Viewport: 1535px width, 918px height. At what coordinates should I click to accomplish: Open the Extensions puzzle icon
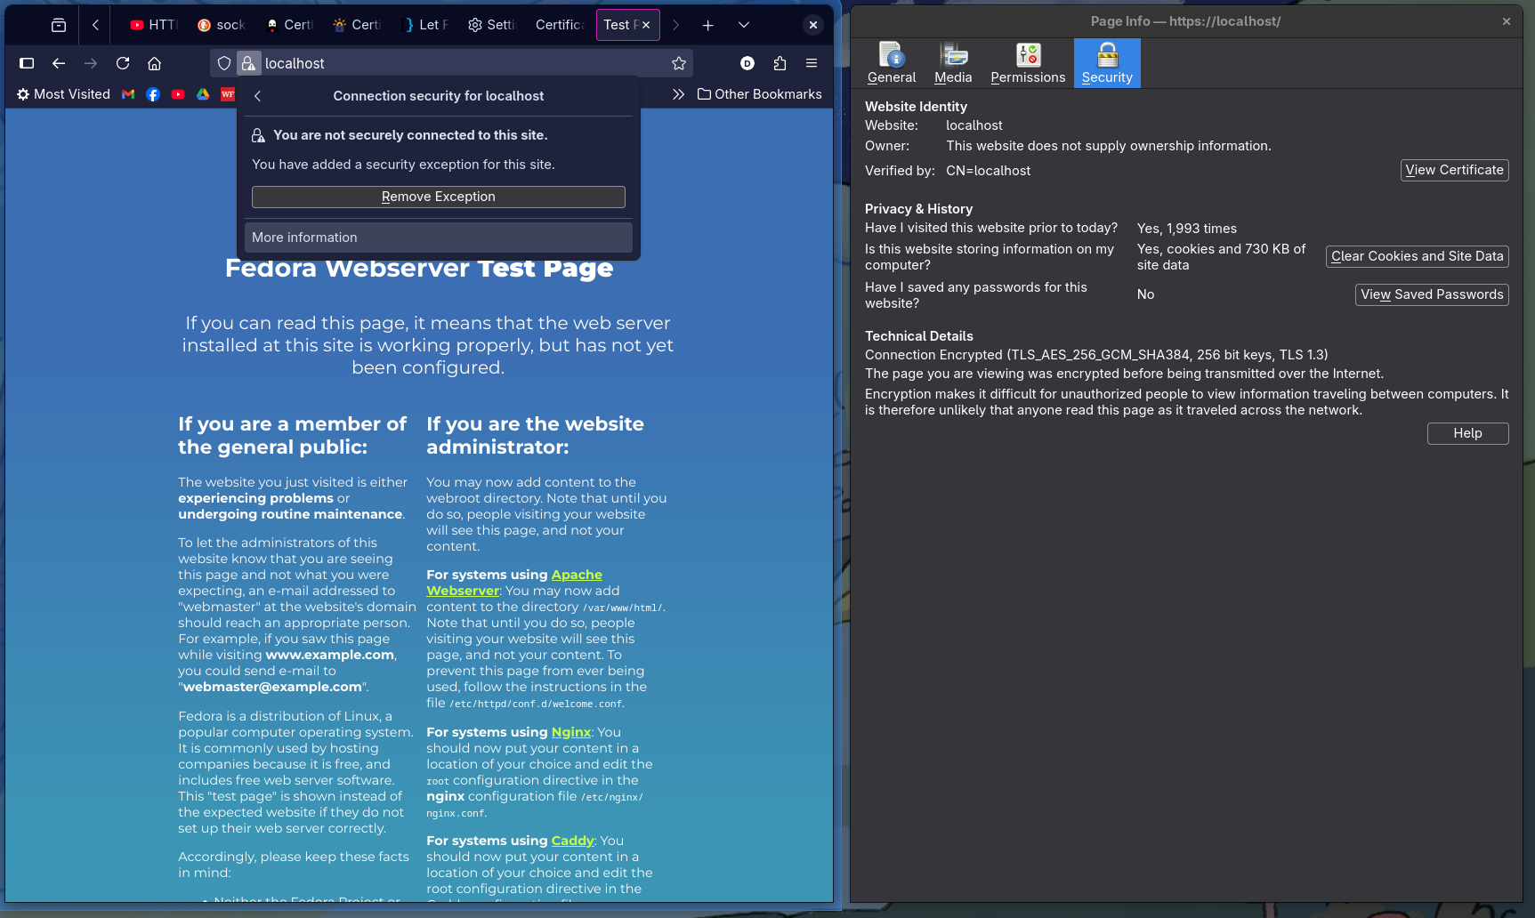[780, 63]
